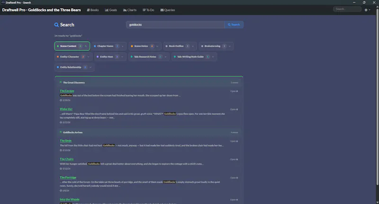Click Open arrow for The Escape

234,91
